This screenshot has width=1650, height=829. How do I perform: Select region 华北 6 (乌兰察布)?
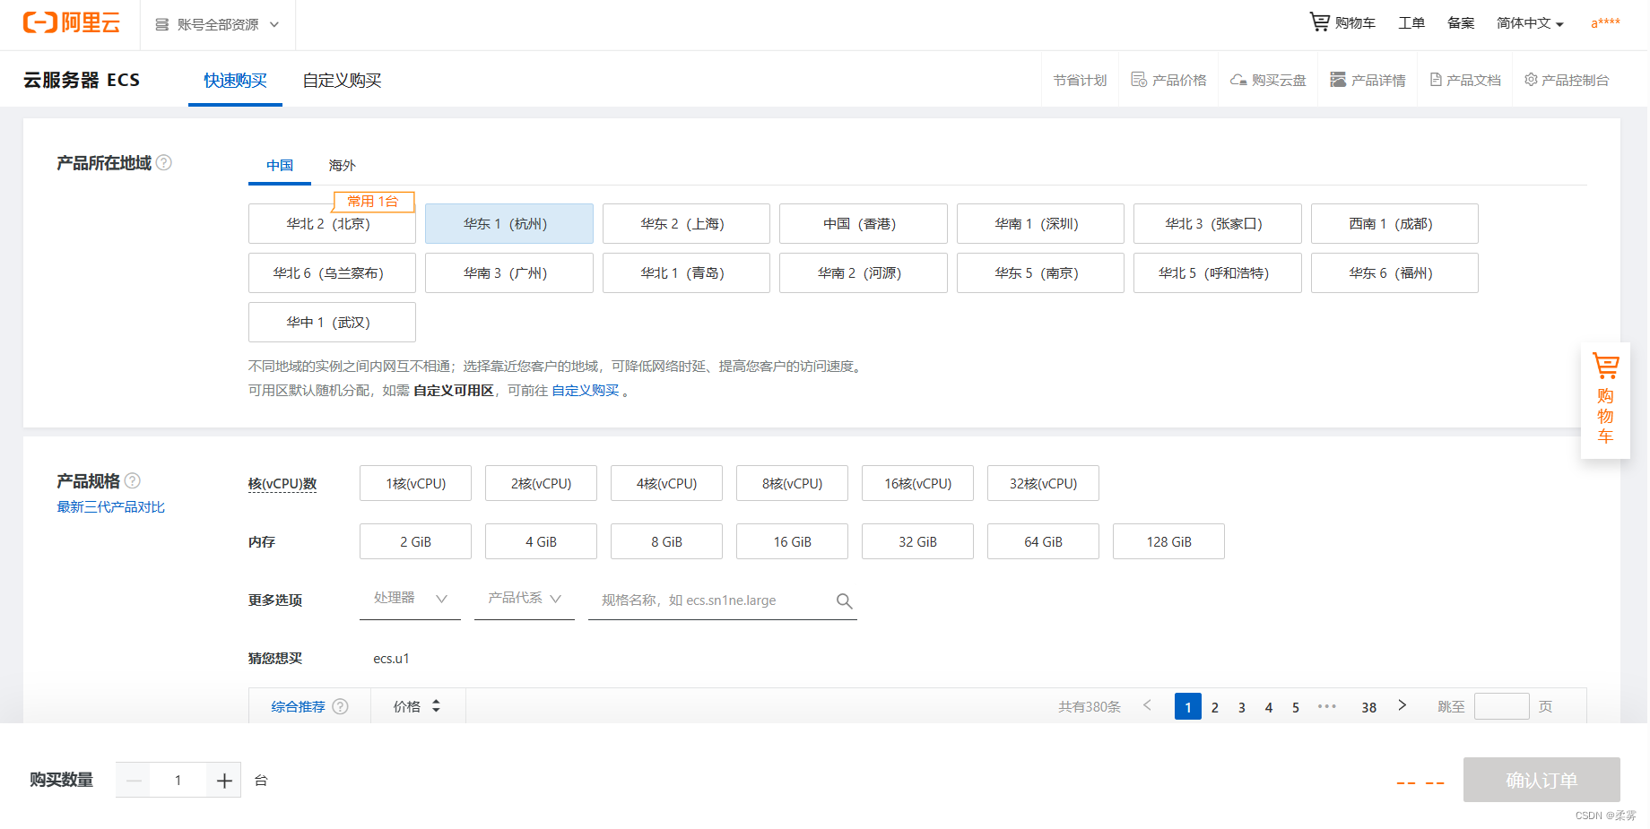coord(332,273)
